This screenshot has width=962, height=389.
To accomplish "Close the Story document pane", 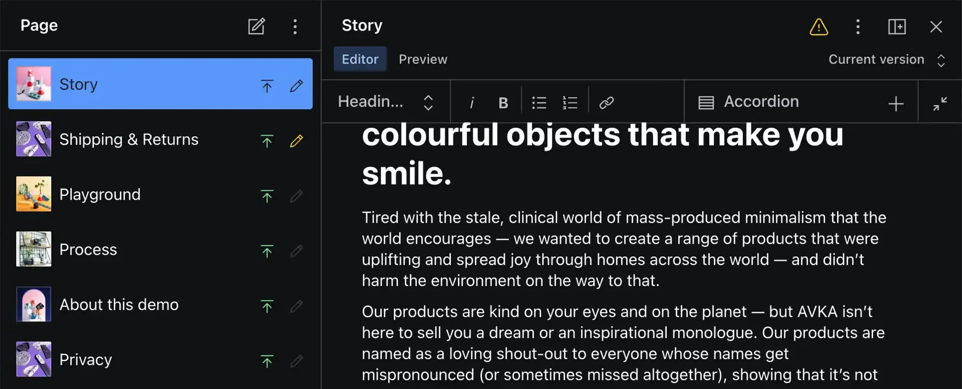I will pos(936,26).
